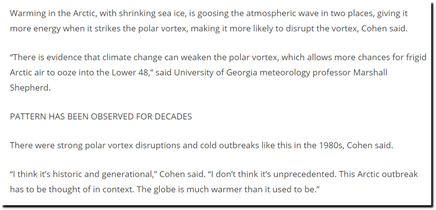Click the heading PATTERN HAS BEEN OBSERVED FOR DECADES

pos(101,117)
